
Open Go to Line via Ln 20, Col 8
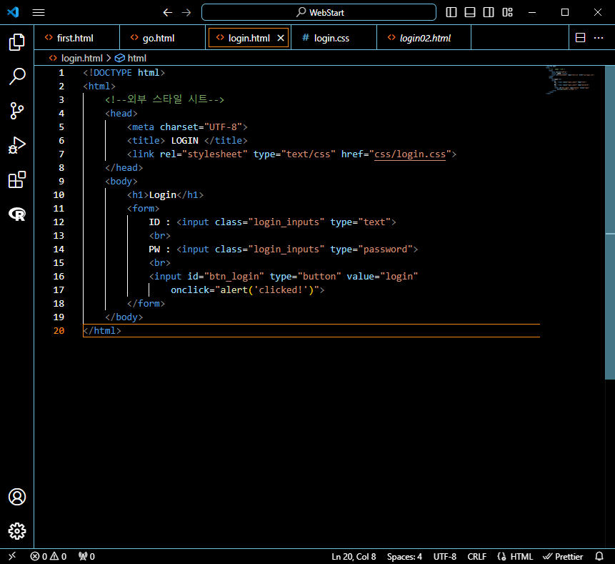(x=354, y=557)
